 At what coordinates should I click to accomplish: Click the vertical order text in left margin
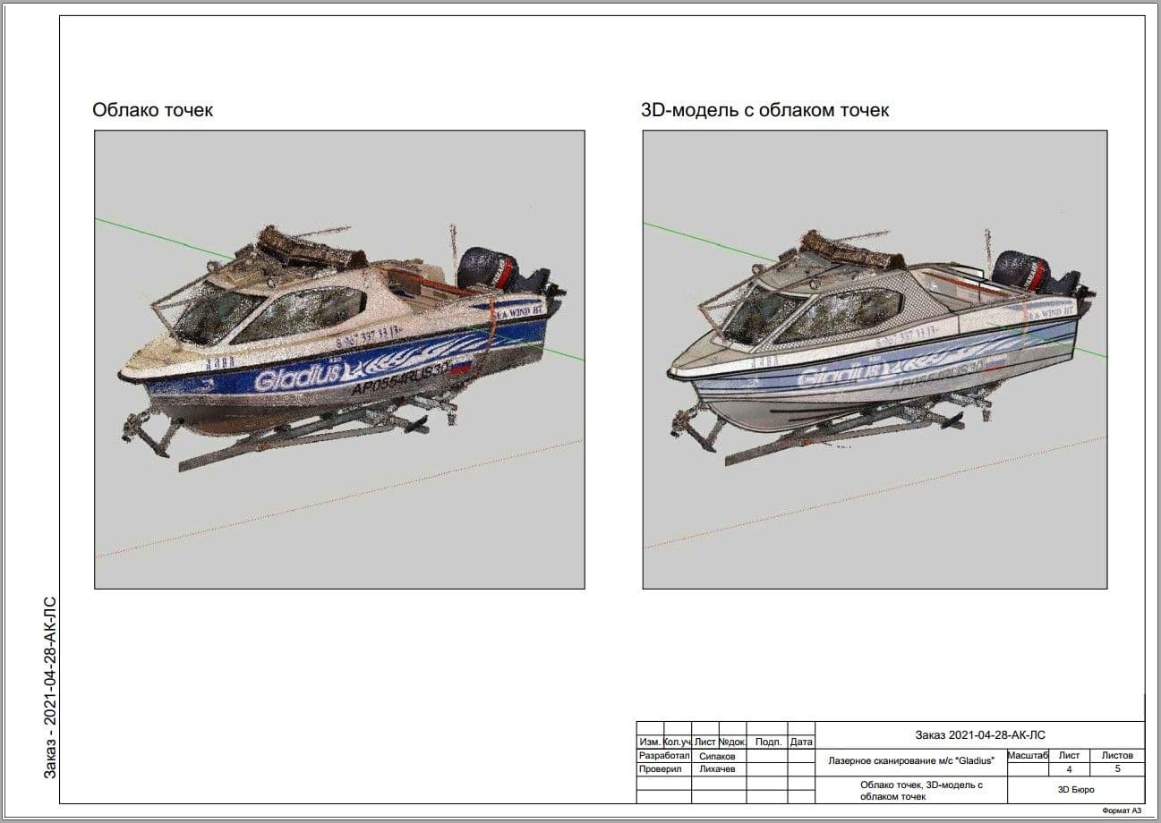point(50,687)
